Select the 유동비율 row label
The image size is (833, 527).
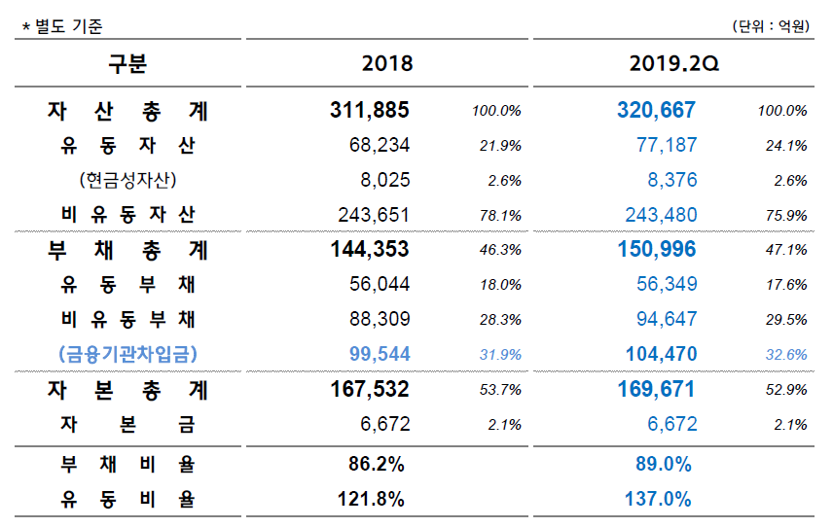pos(127,500)
